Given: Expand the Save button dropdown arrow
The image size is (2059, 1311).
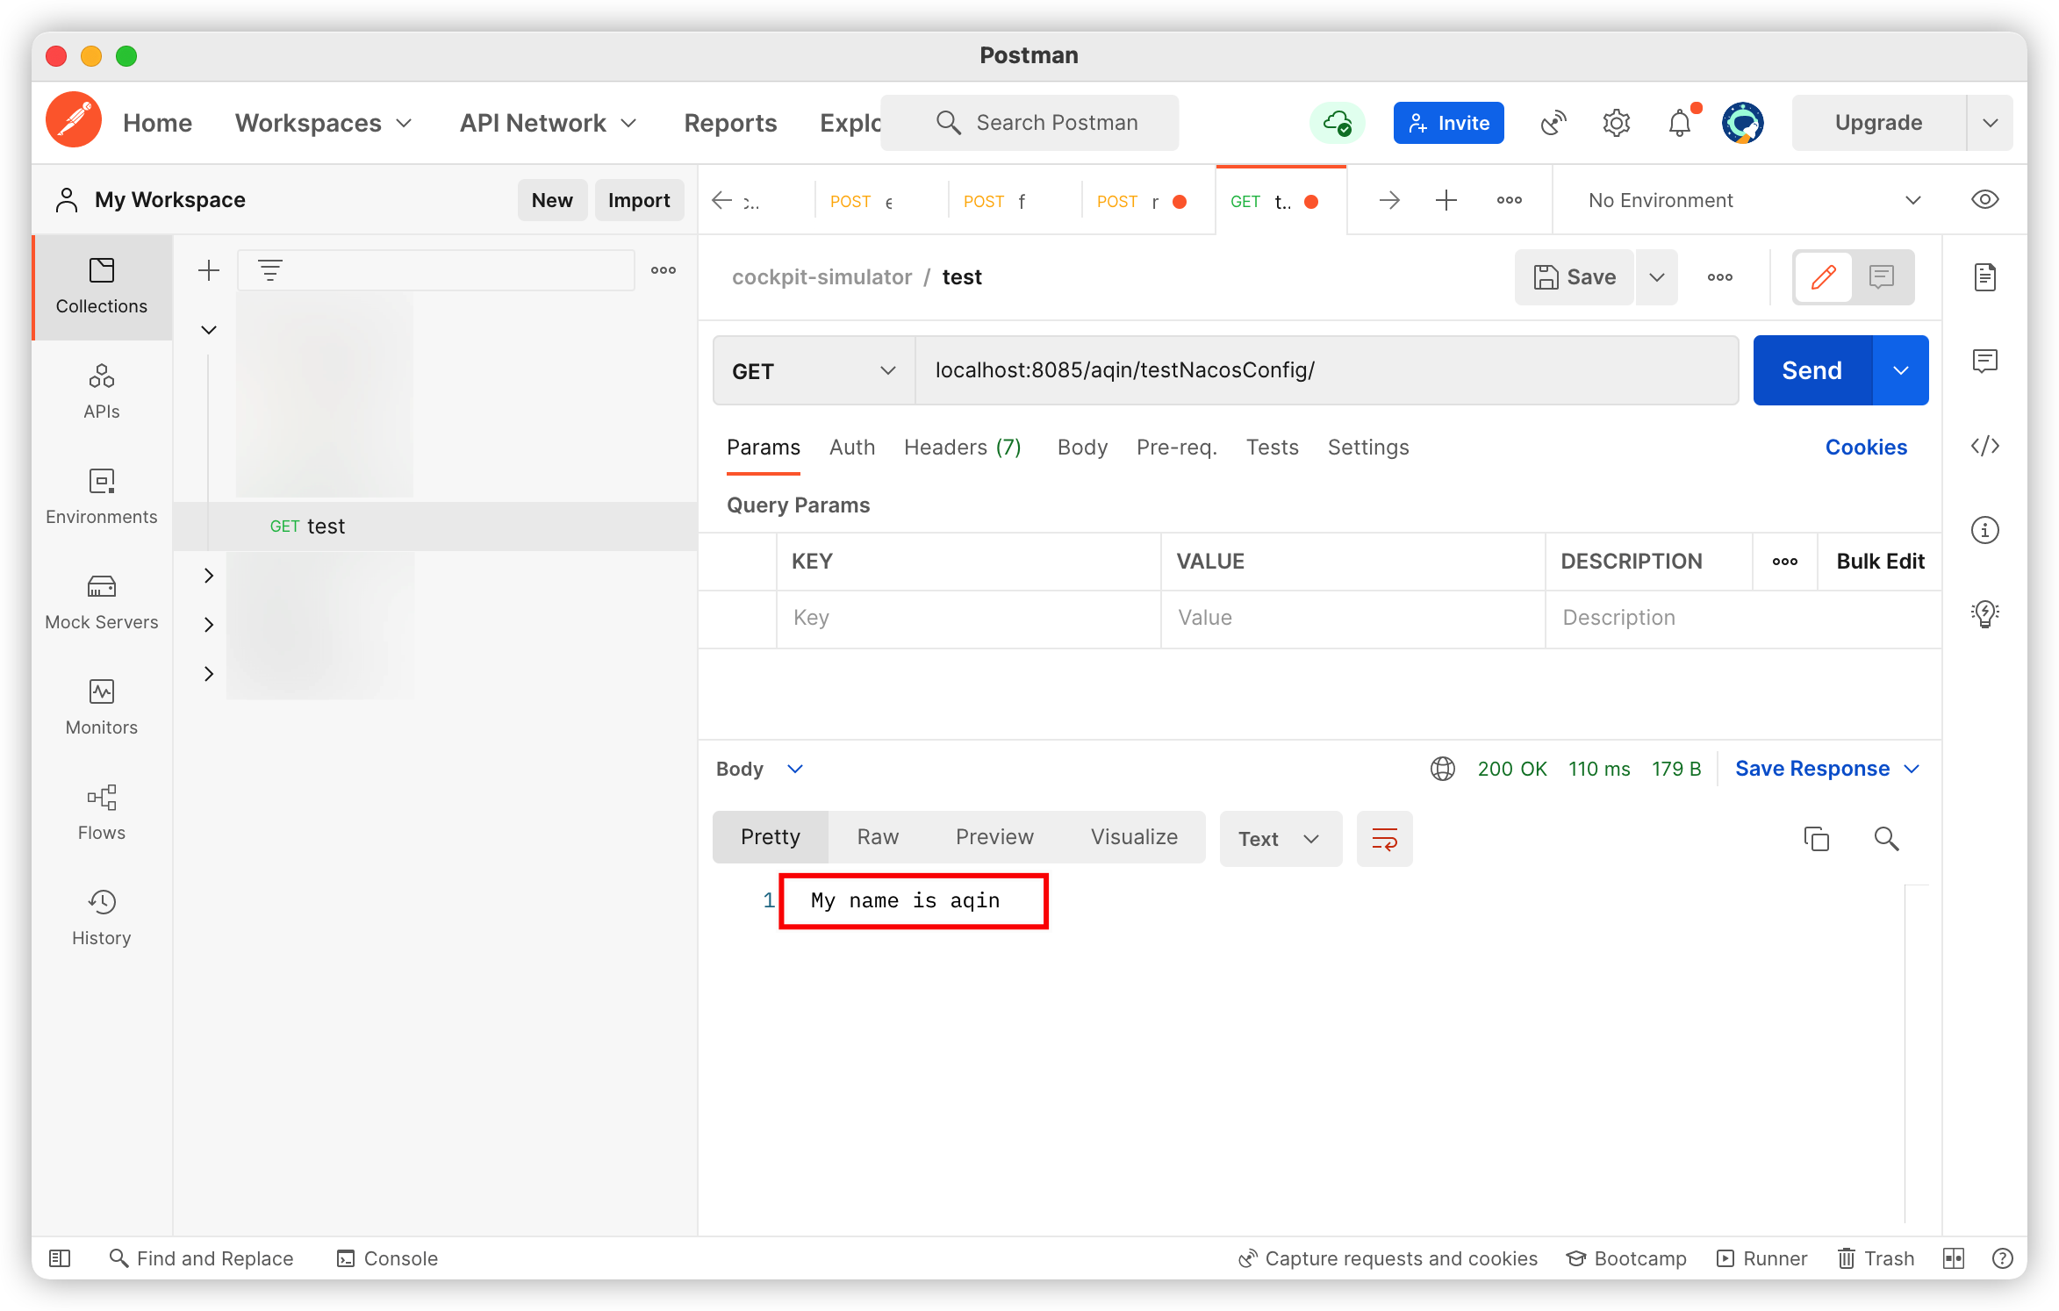Looking at the screenshot, I should coord(1657,276).
